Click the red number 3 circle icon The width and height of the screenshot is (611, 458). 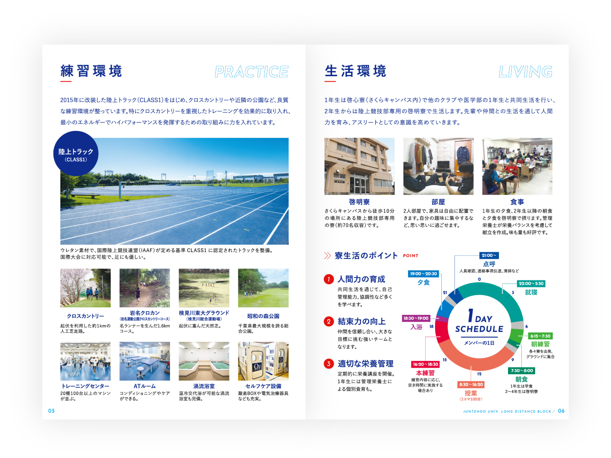point(329,364)
